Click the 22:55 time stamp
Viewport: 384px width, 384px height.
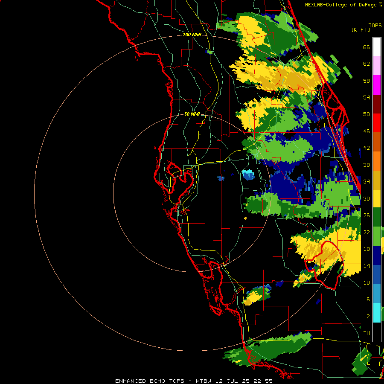(x=262, y=381)
